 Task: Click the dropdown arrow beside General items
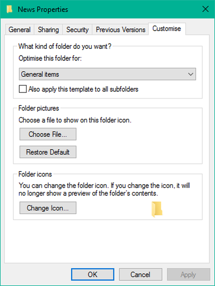pyautogui.click(x=191, y=74)
